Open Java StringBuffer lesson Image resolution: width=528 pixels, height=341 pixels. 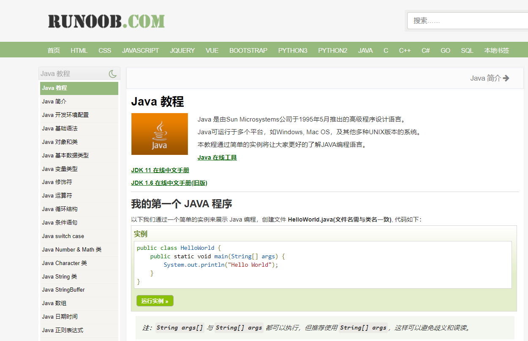pos(79,290)
